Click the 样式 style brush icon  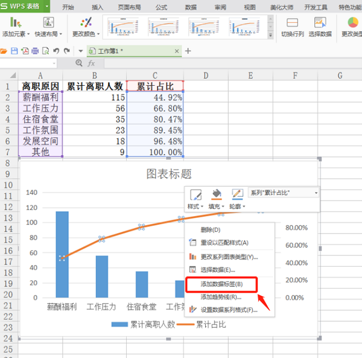click(x=195, y=194)
